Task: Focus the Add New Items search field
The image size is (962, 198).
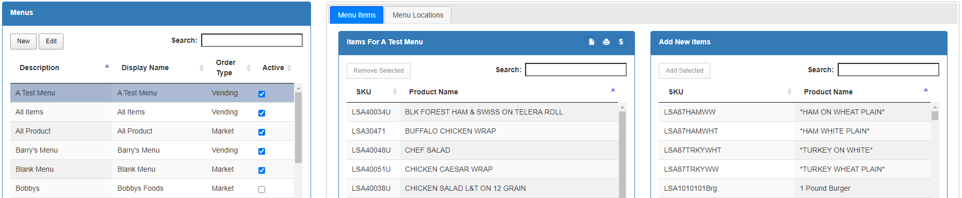Action: point(888,70)
